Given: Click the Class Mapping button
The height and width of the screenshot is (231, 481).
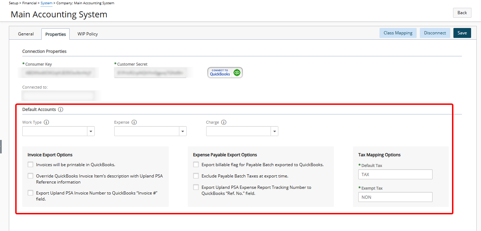Looking at the screenshot, I should click(x=398, y=33).
